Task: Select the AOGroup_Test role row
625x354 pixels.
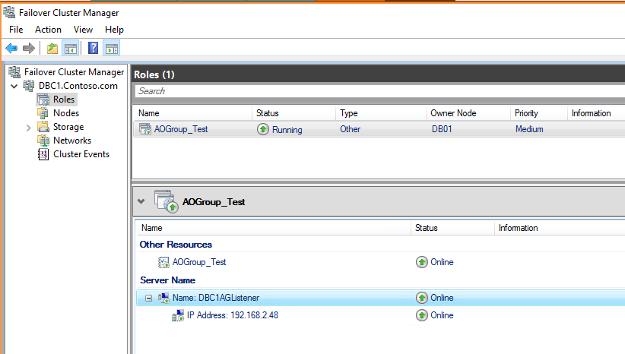Action: (x=180, y=129)
